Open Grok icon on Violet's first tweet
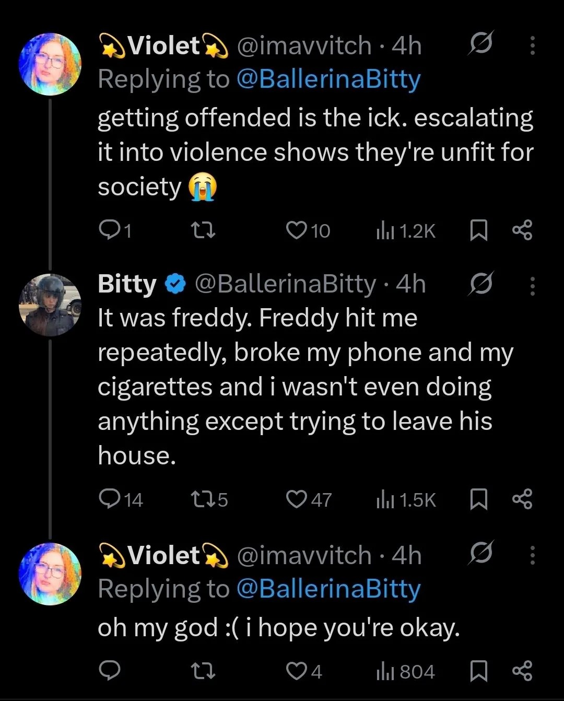The image size is (564, 701). click(479, 46)
